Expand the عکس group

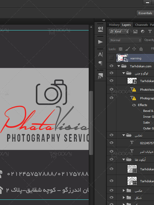[x=124, y=191]
